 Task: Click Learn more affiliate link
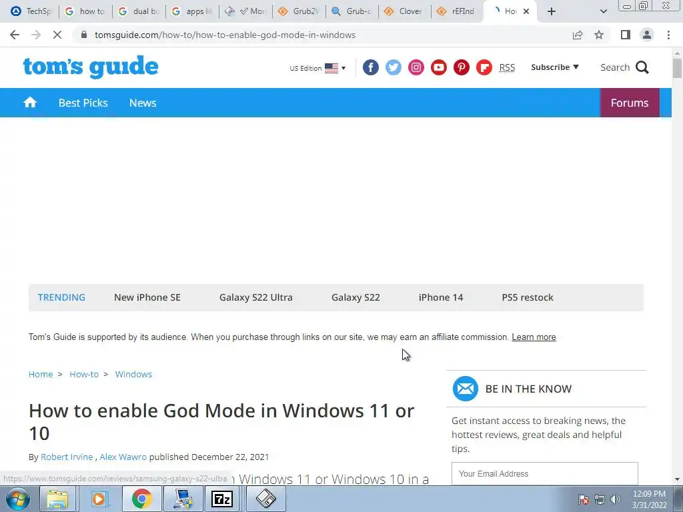coord(534,337)
